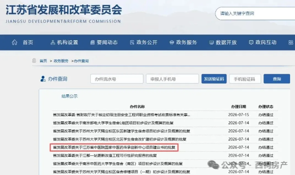
Task: Open the 政务服务 navigation menu
Action: (x=187, y=43)
